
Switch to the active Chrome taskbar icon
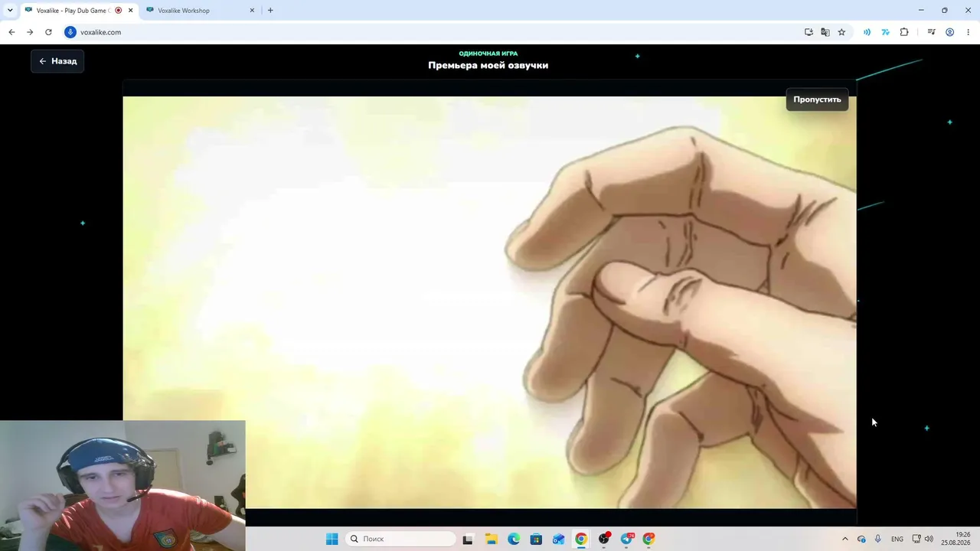(581, 539)
